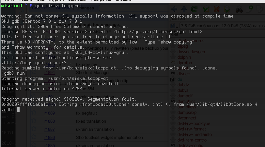Open revision r1886 link
The width and height of the screenshot is (265, 147).
[x=50, y=138]
